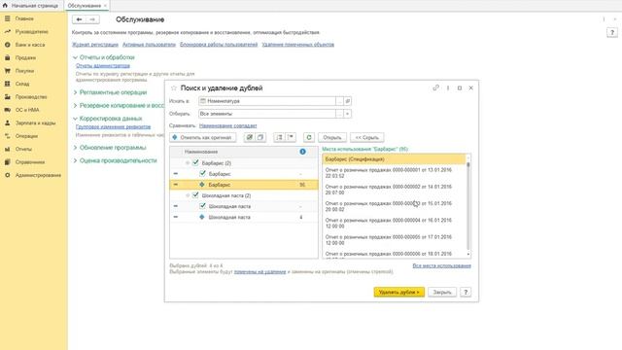622x350 pixels.
Task: Open ОС и НМА sidebar section
Action: point(27,110)
